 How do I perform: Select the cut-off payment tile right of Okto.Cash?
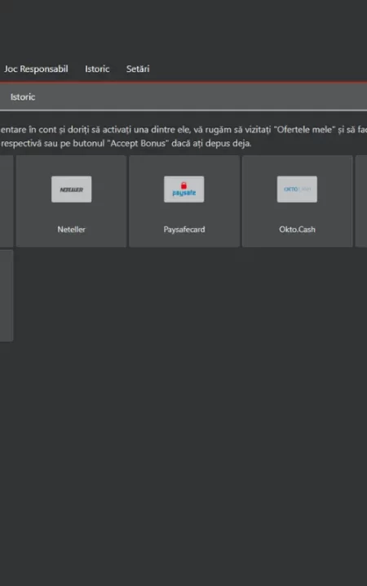click(x=361, y=201)
